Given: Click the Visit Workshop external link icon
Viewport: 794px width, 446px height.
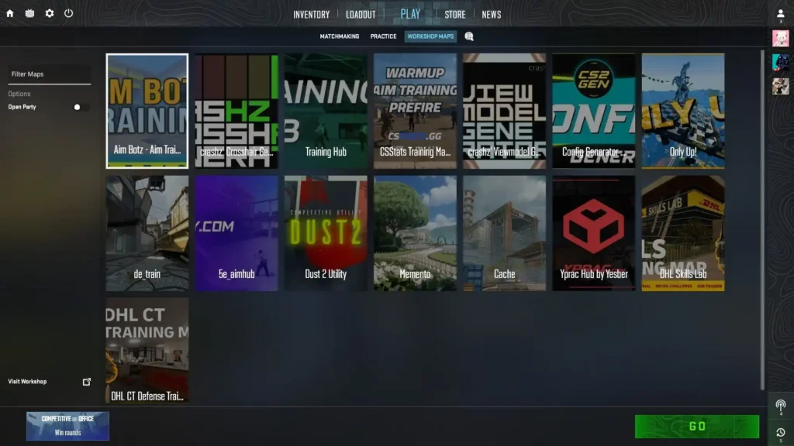Looking at the screenshot, I should (x=87, y=382).
